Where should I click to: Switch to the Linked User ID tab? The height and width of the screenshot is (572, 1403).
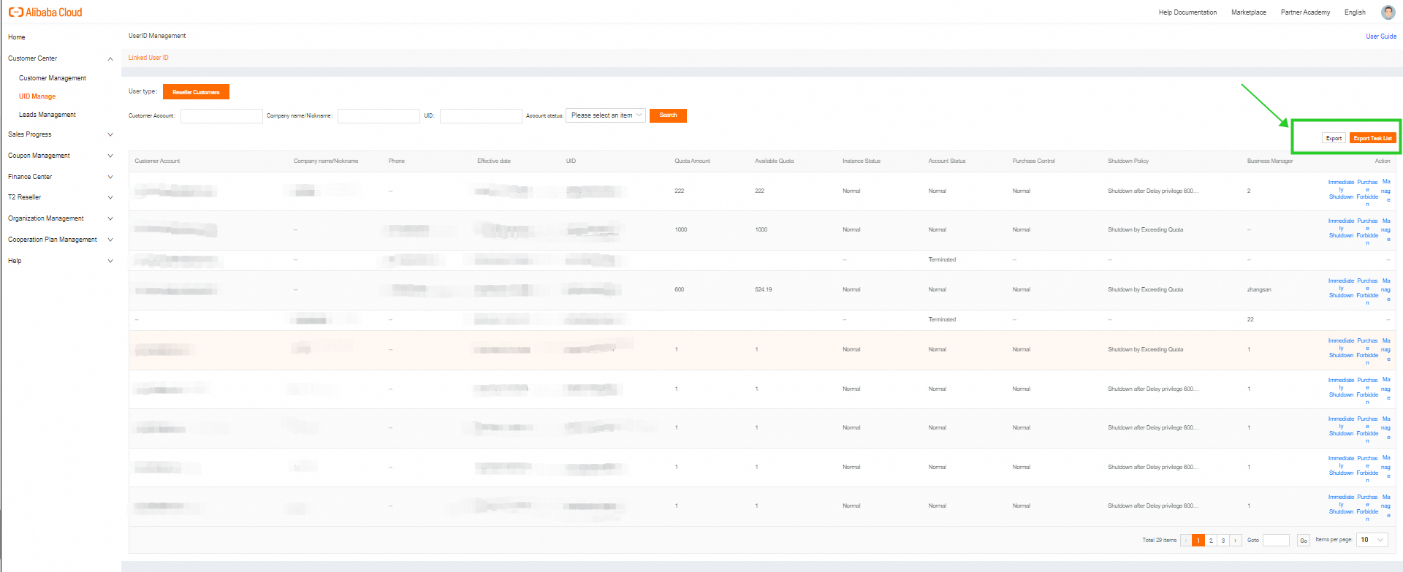148,58
